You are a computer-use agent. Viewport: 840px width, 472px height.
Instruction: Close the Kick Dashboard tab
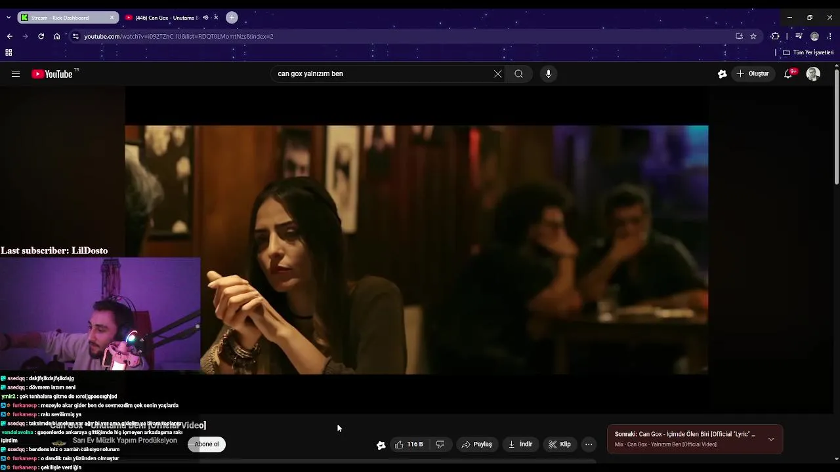point(112,18)
